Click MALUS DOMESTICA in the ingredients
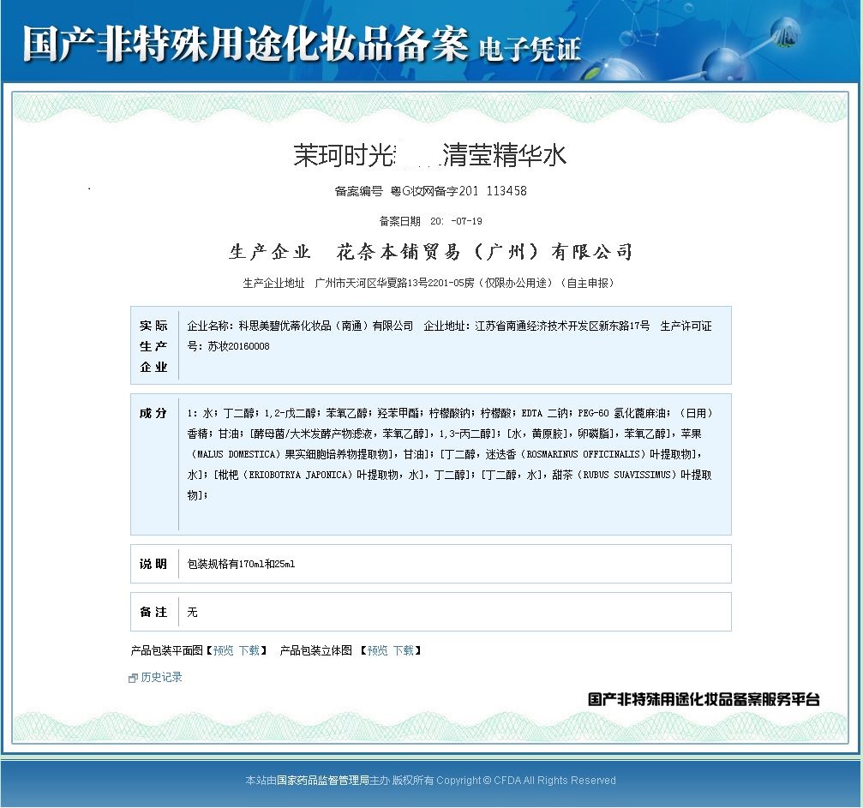 point(235,454)
